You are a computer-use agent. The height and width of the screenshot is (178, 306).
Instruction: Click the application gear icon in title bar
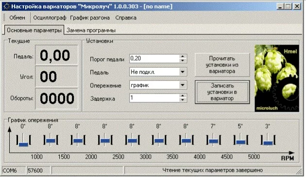point(7,6)
